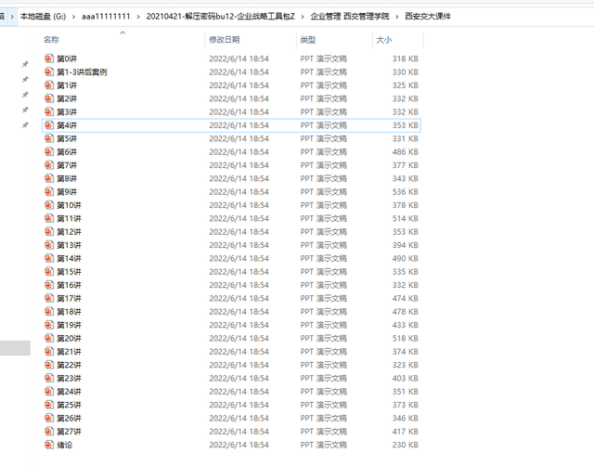Click the 486 KB size of 第6讲
The height and width of the screenshot is (466, 594).
(405, 152)
